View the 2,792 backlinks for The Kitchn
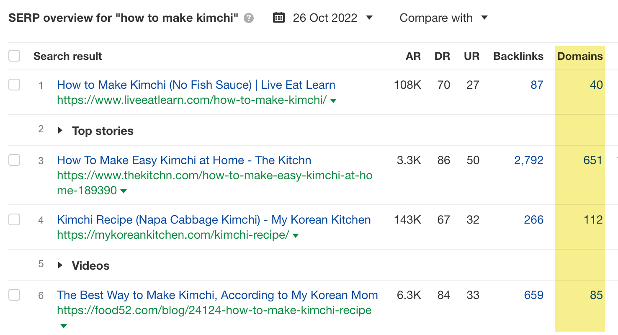Image resolution: width=618 pixels, height=335 pixels. tap(528, 160)
